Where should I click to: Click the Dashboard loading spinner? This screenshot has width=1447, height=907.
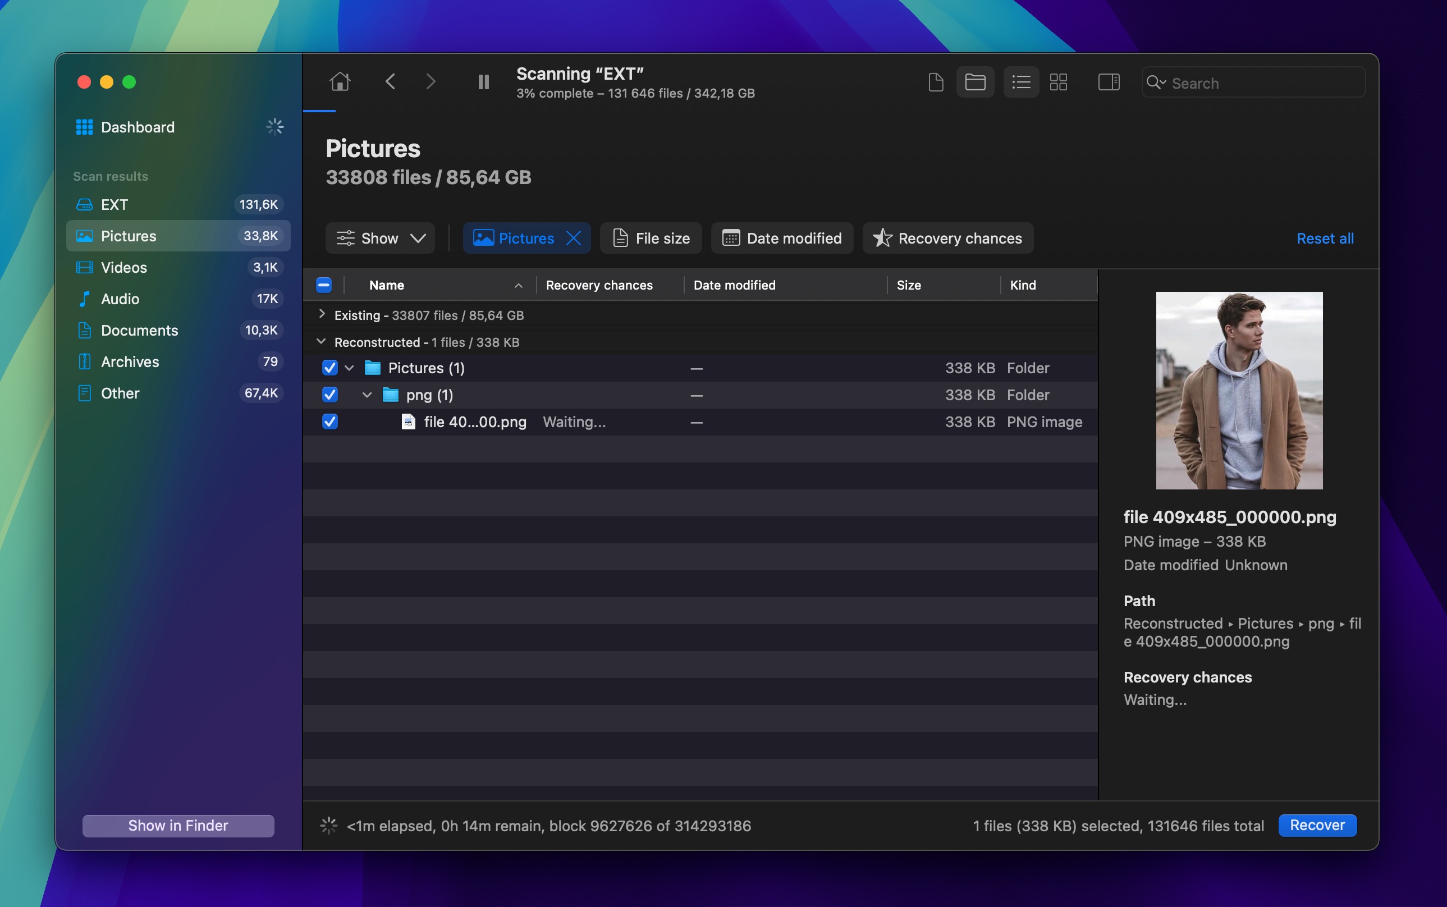(275, 127)
